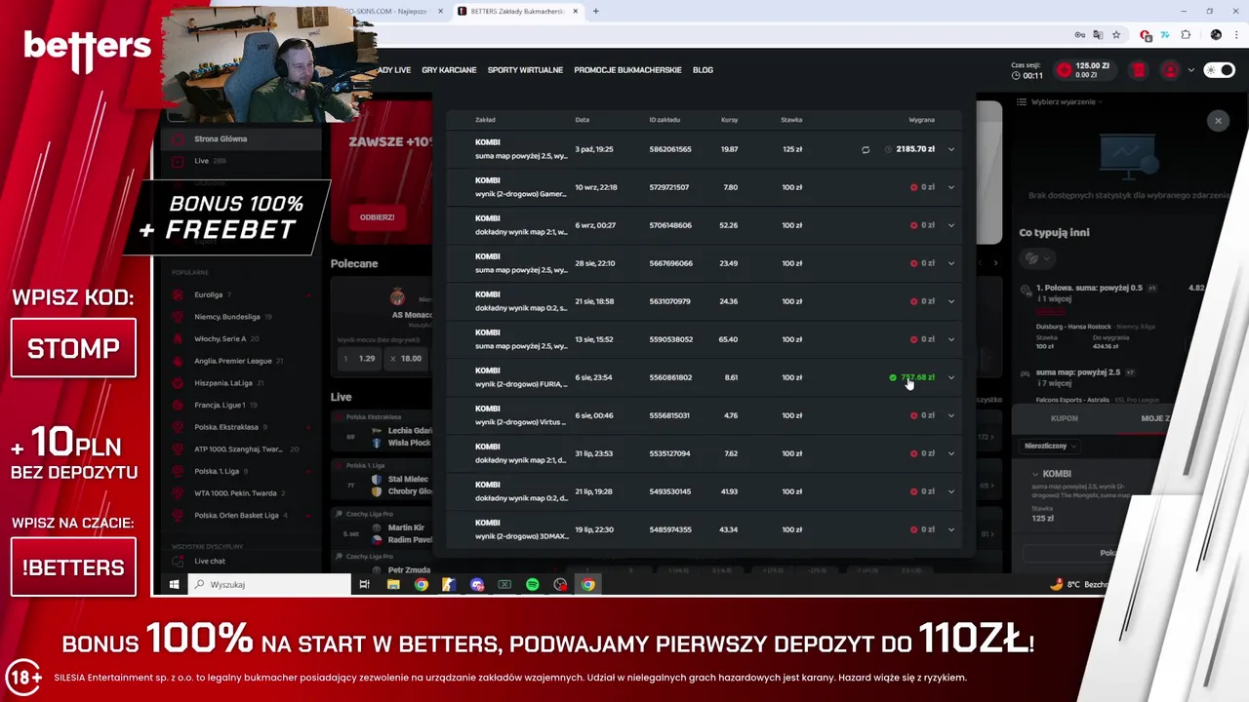Toggle the light/dark theme switch

click(1219, 70)
